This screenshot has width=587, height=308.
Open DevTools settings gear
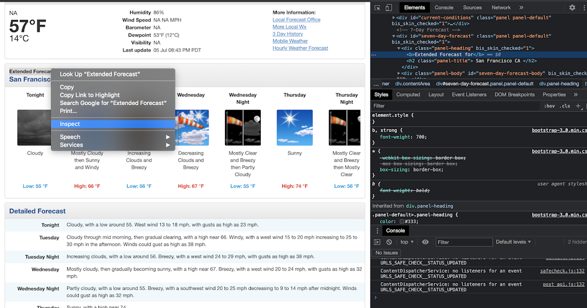click(x=572, y=7)
